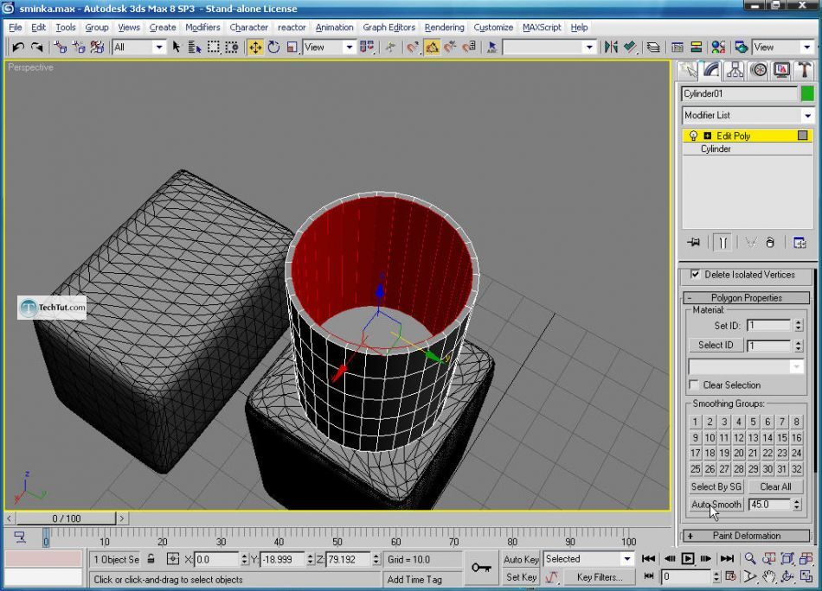Toggle the highlighted Angle Snap icon
The height and width of the screenshot is (591, 822).
[x=432, y=48]
